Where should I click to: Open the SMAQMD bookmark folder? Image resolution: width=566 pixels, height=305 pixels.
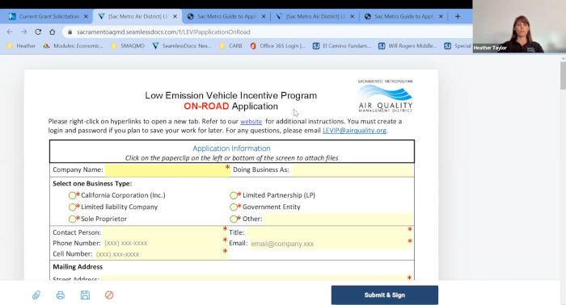coord(128,46)
